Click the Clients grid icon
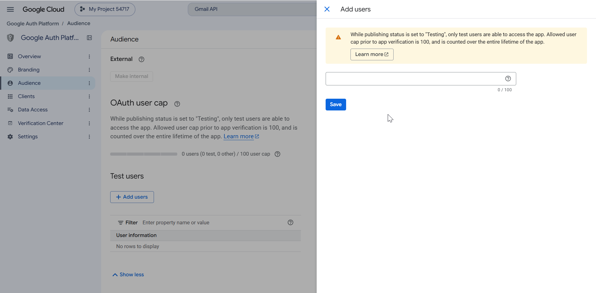This screenshot has width=596, height=293. 10,96
